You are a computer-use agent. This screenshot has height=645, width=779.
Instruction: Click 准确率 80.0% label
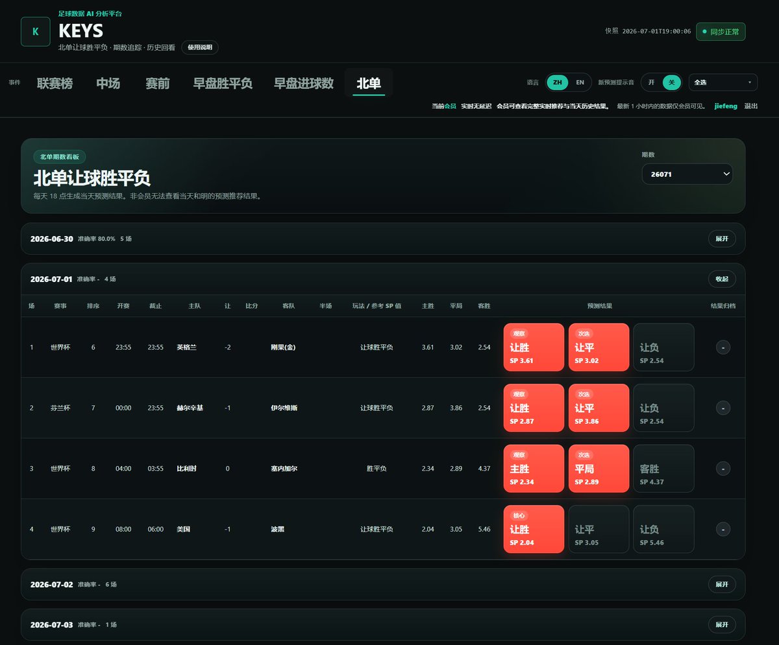click(96, 239)
